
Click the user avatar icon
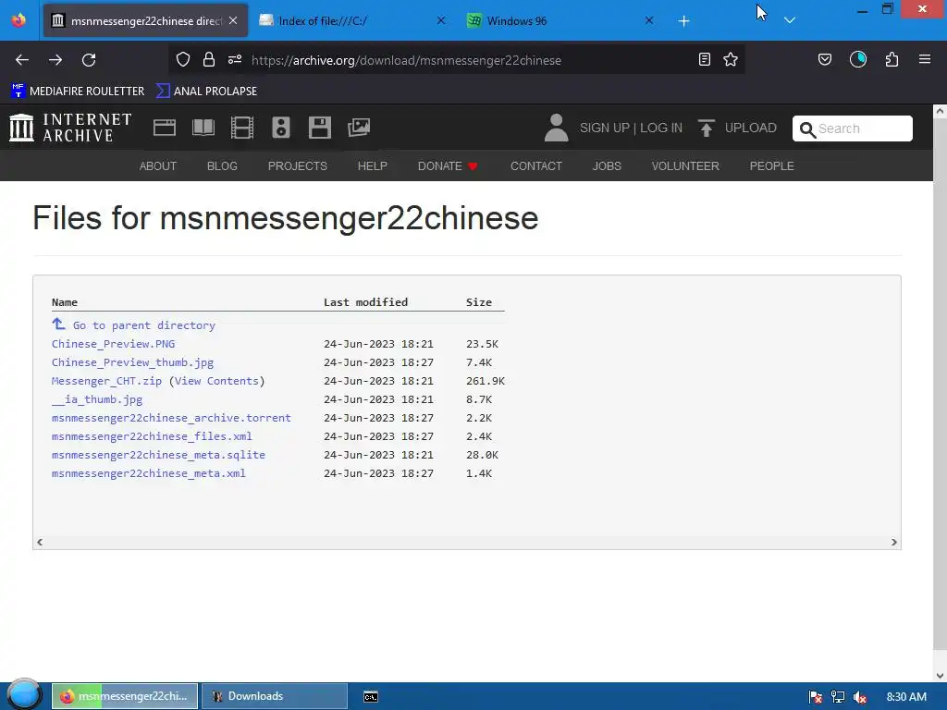point(556,128)
